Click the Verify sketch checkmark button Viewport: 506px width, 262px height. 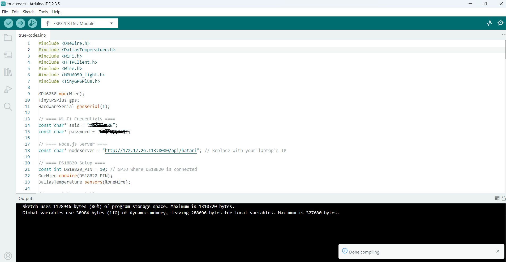(x=9, y=23)
